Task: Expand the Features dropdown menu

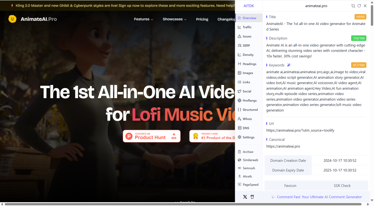Action: [x=143, y=19]
